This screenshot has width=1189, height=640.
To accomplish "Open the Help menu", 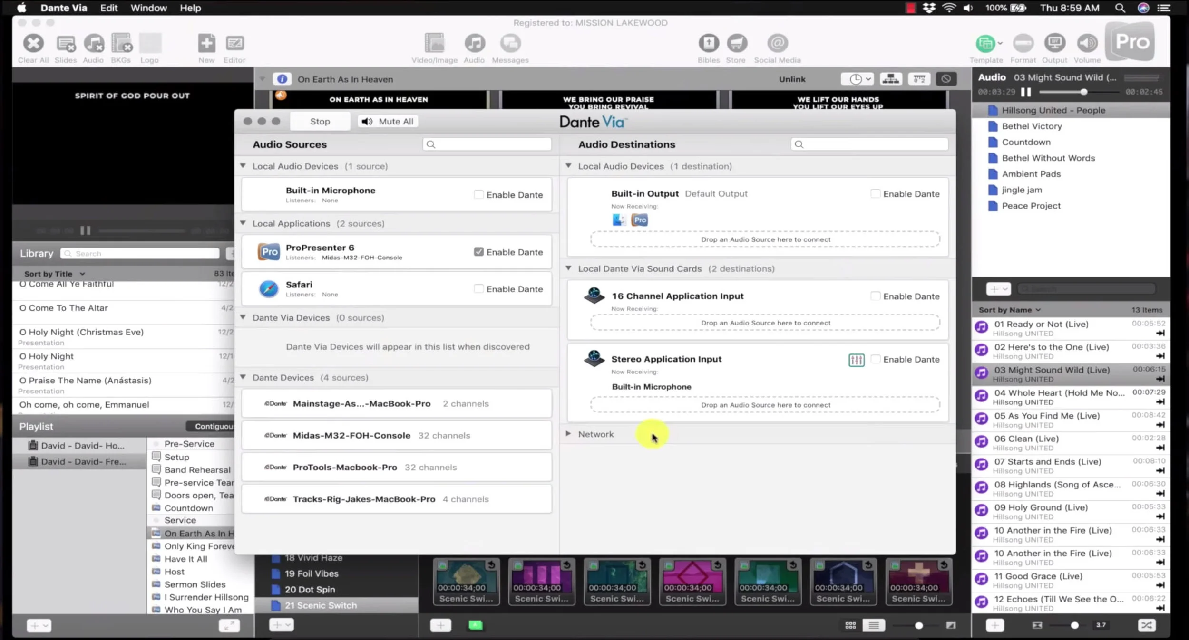I will click(x=190, y=8).
